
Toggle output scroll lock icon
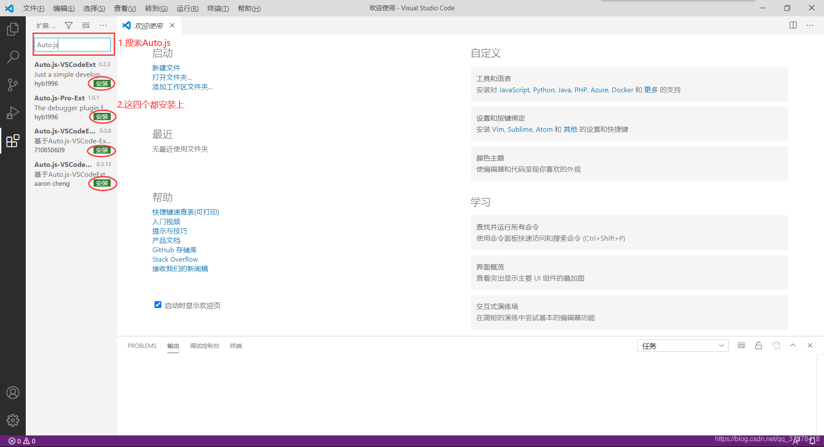point(758,346)
